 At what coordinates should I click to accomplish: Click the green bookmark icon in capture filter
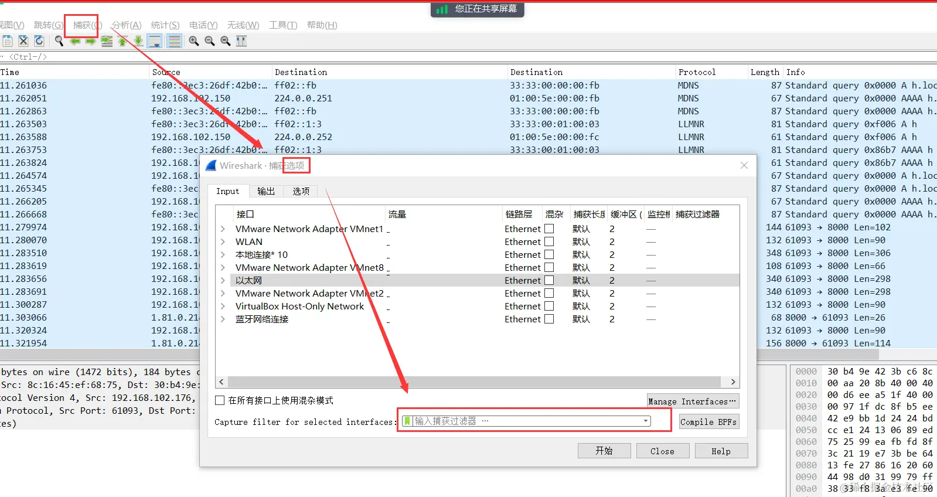pyautogui.click(x=408, y=421)
